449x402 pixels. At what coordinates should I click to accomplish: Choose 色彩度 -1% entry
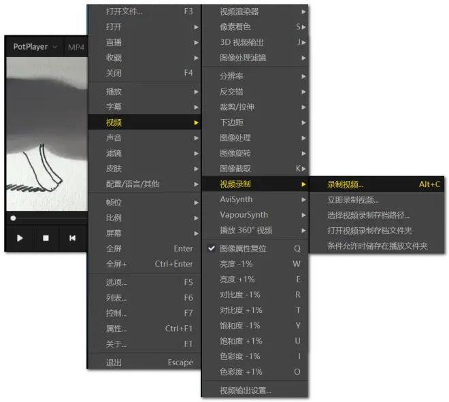pos(255,356)
